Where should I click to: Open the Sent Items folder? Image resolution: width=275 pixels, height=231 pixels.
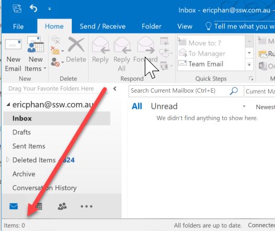click(29, 146)
